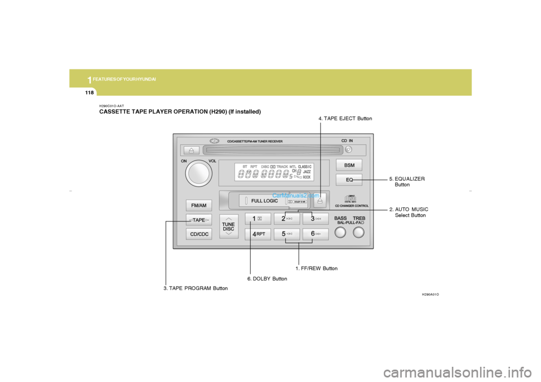Choose the CD/CDC source button
This screenshot has height=382, width=541.
(x=199, y=234)
